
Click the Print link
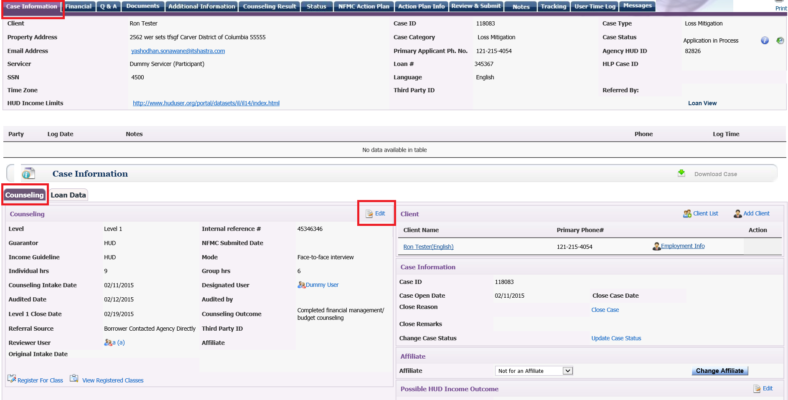(x=781, y=8)
